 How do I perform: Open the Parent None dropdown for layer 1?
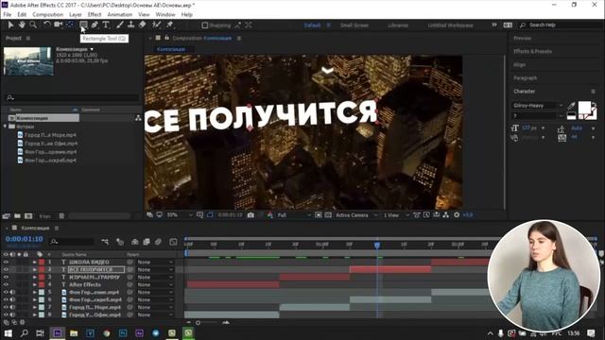[155, 263]
